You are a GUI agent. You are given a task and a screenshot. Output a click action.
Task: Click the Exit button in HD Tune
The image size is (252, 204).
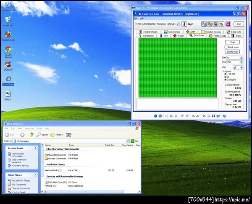point(239,24)
